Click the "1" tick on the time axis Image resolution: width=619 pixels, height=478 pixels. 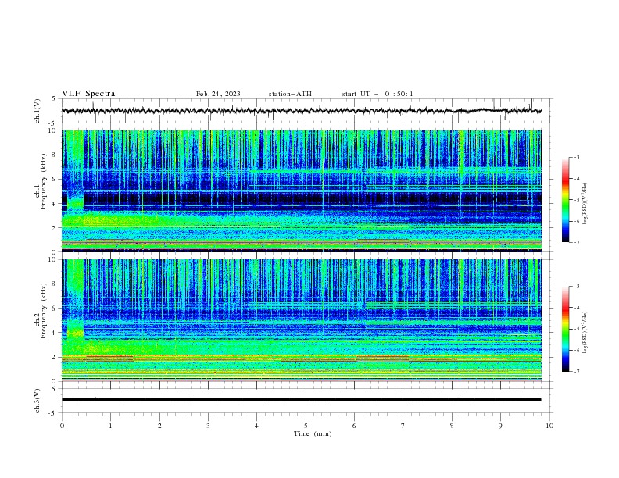[x=110, y=426]
